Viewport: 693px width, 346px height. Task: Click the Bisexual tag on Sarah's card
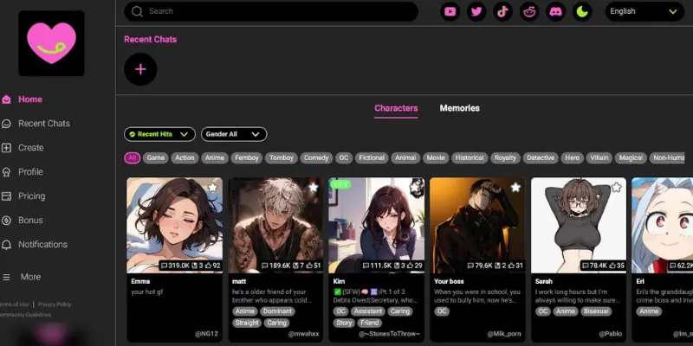tap(596, 311)
